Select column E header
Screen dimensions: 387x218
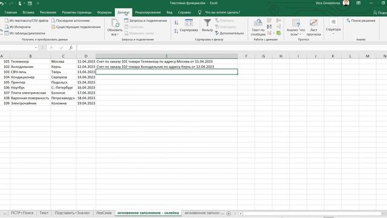click(167, 56)
